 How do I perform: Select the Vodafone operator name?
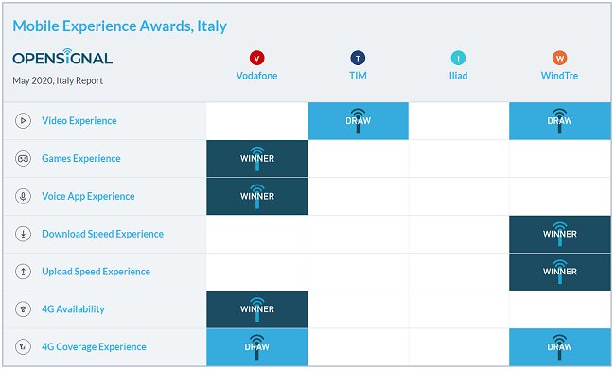coord(257,76)
